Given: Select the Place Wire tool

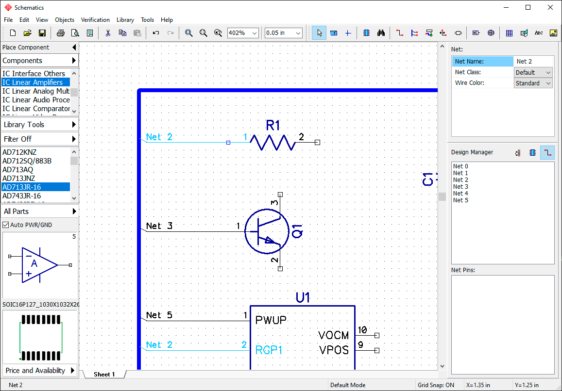Looking at the screenshot, I should pos(400,33).
